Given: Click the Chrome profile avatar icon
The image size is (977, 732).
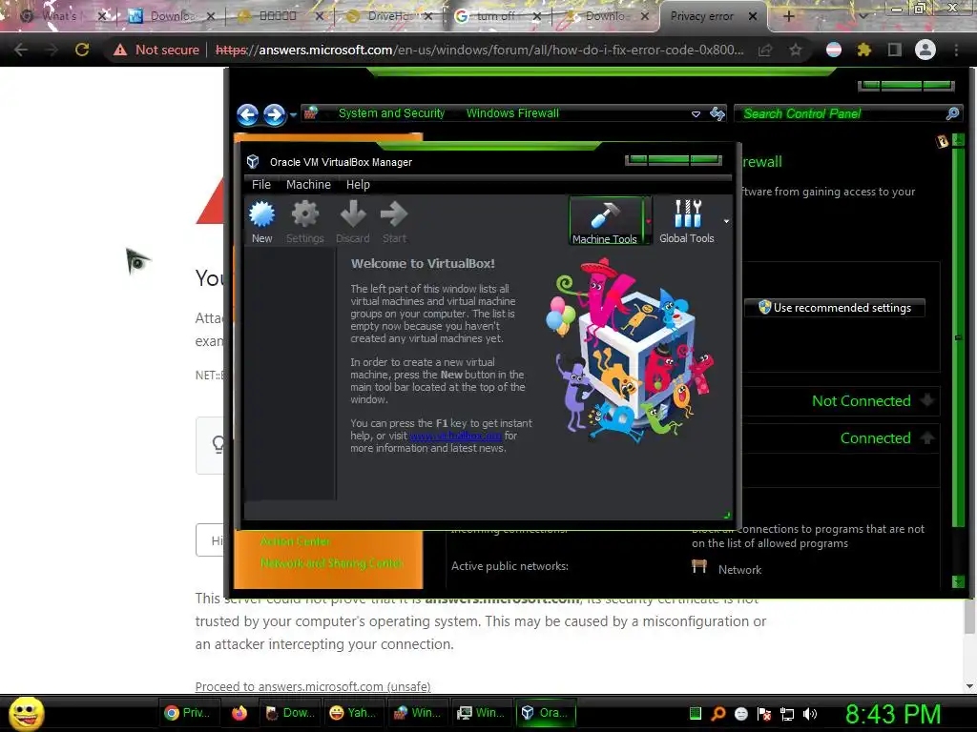Looking at the screenshot, I should click(925, 50).
